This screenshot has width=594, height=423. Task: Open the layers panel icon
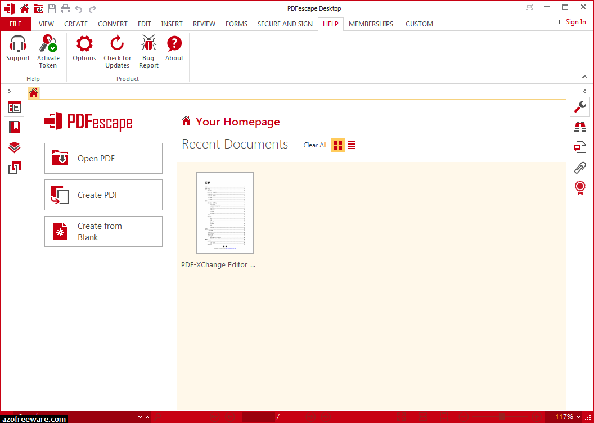pos(15,147)
